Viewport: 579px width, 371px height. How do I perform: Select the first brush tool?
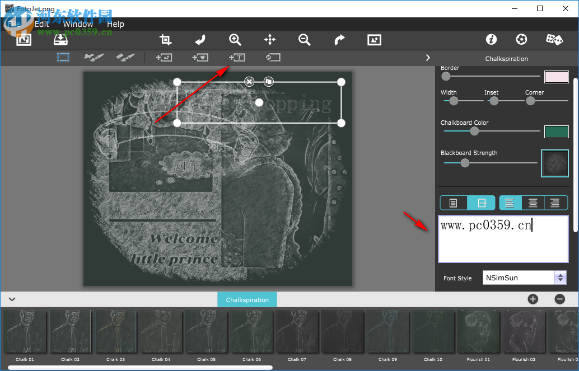(94, 57)
